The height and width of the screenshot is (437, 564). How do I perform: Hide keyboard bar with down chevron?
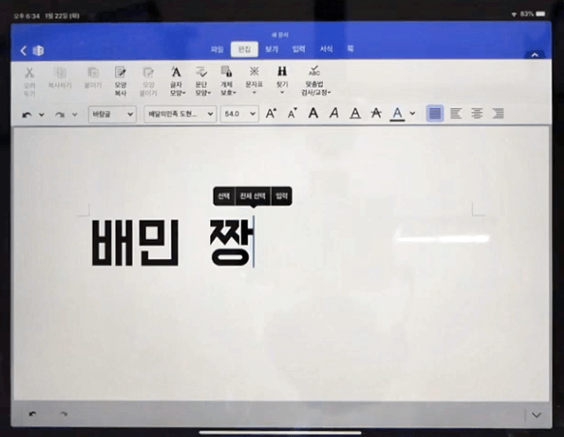(x=537, y=415)
